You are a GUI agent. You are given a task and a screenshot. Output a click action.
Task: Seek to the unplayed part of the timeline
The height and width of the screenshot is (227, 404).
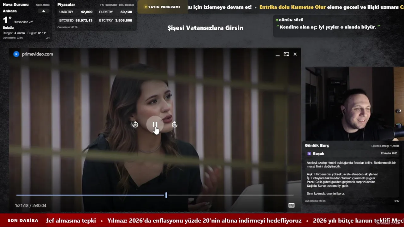pyautogui.click(x=230, y=195)
